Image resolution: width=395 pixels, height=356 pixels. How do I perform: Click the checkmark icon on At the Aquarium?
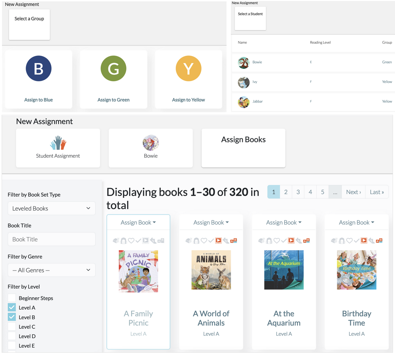tap(284, 241)
